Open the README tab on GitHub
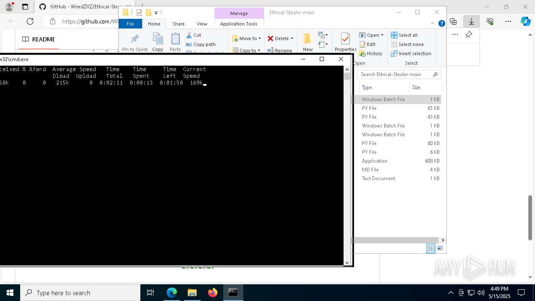 coord(38,39)
